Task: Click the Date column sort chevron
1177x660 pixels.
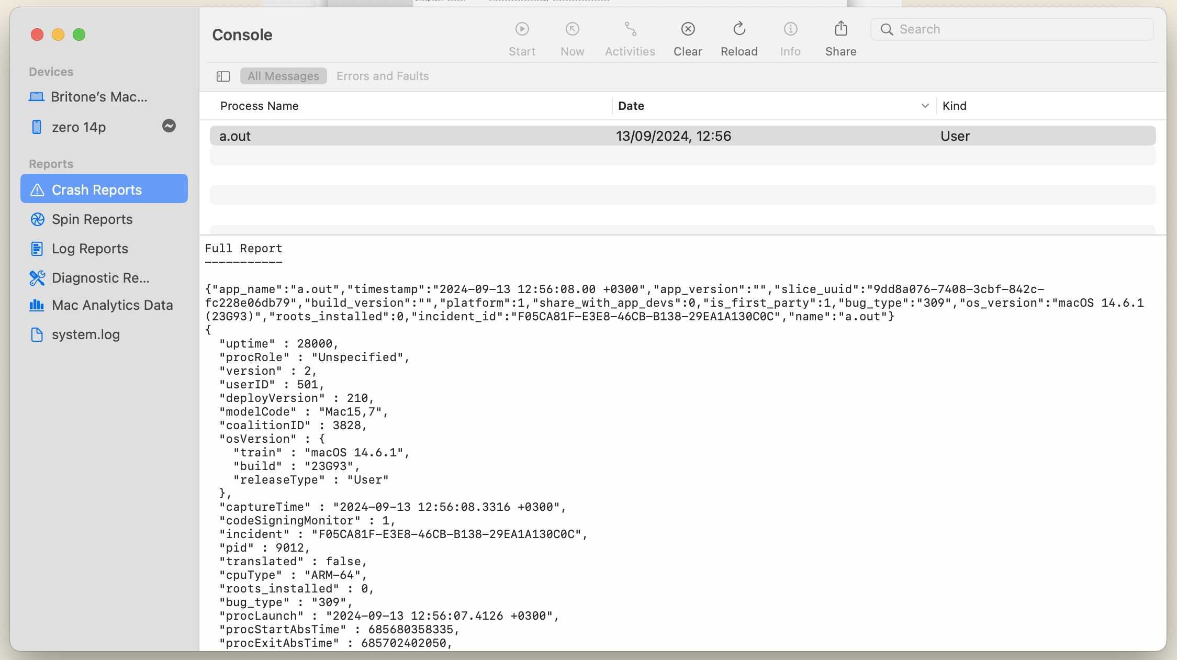Action: (925, 106)
